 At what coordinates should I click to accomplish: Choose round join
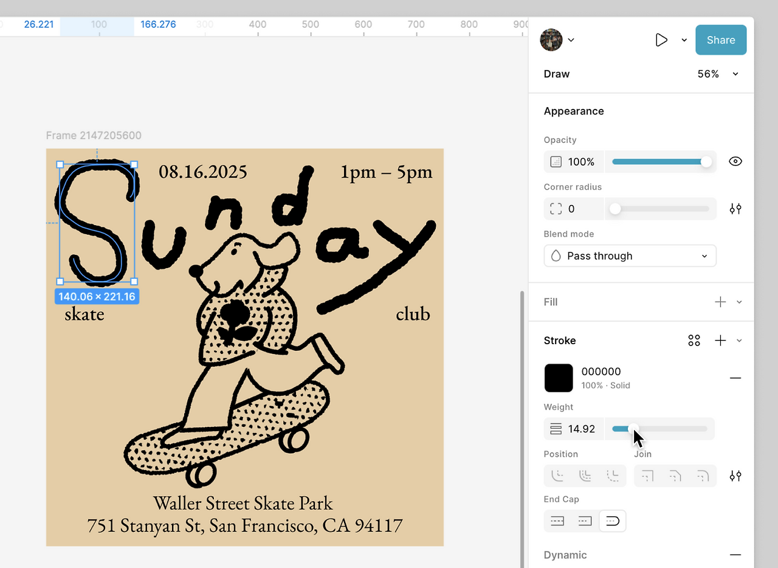(703, 476)
